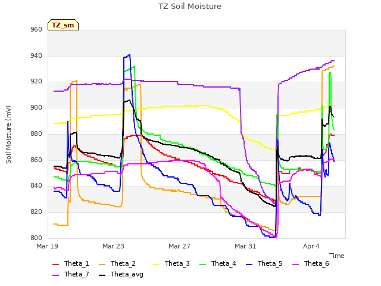The image size is (381, 286).
Task: Click the 880 y-axis tick label
Action: [x=36, y=133]
